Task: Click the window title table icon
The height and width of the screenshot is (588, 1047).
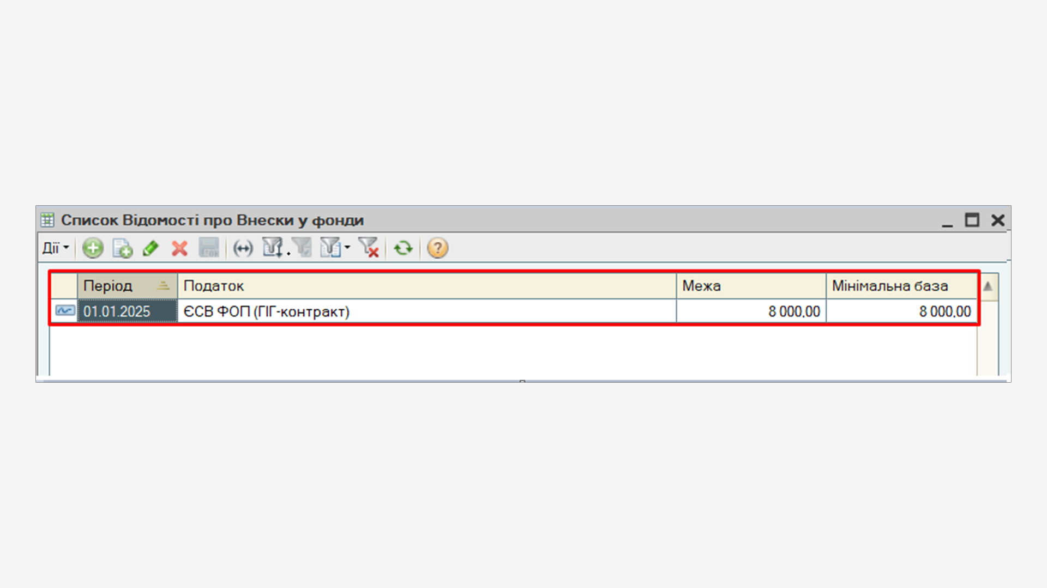Action: pyautogui.click(x=47, y=220)
